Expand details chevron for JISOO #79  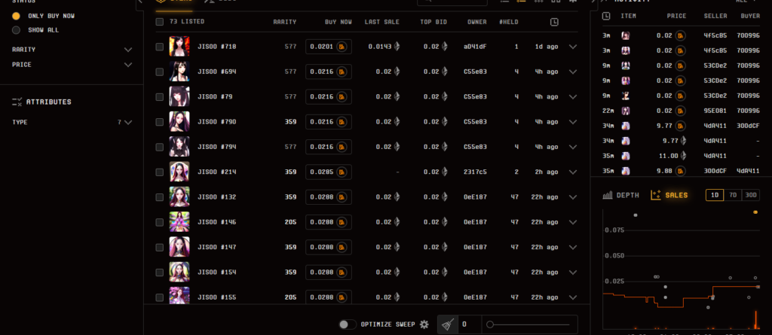click(573, 97)
